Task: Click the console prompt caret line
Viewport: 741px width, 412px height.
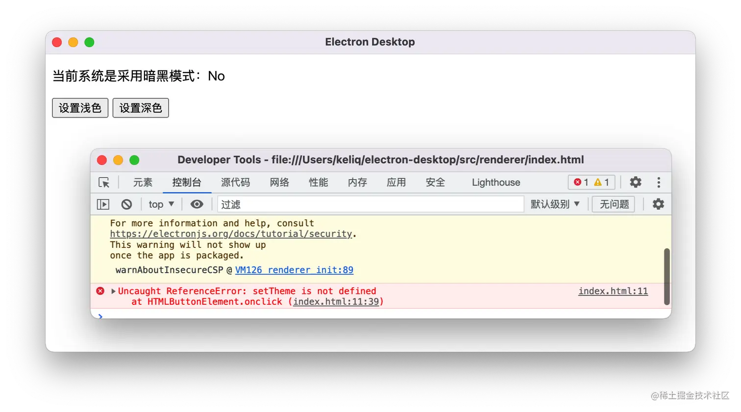Action: coord(381,315)
